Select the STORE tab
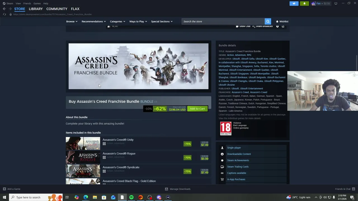This screenshot has height=201, width=358. pyautogui.click(x=20, y=9)
